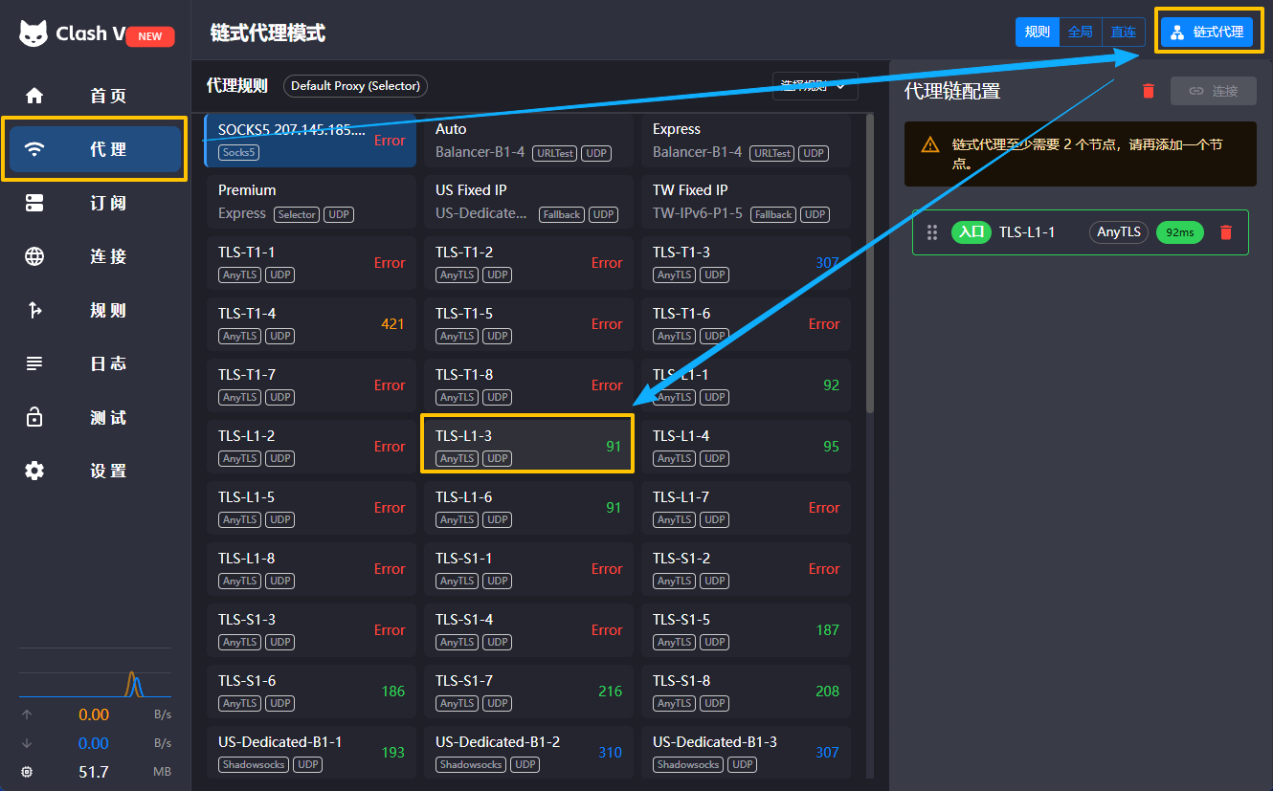Grab the drag handle of TLS-L1-1 chain node

931,232
